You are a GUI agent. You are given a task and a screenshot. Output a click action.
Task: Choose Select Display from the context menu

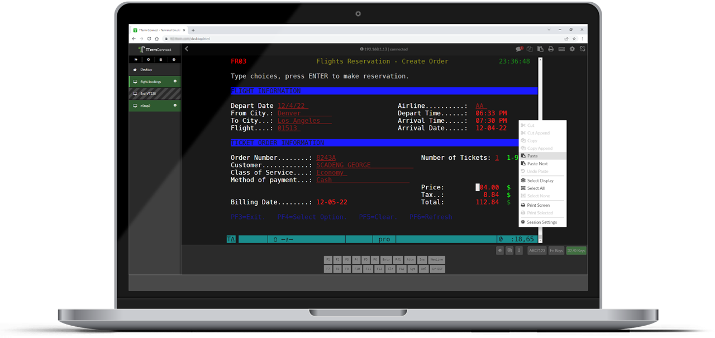pyautogui.click(x=542, y=180)
